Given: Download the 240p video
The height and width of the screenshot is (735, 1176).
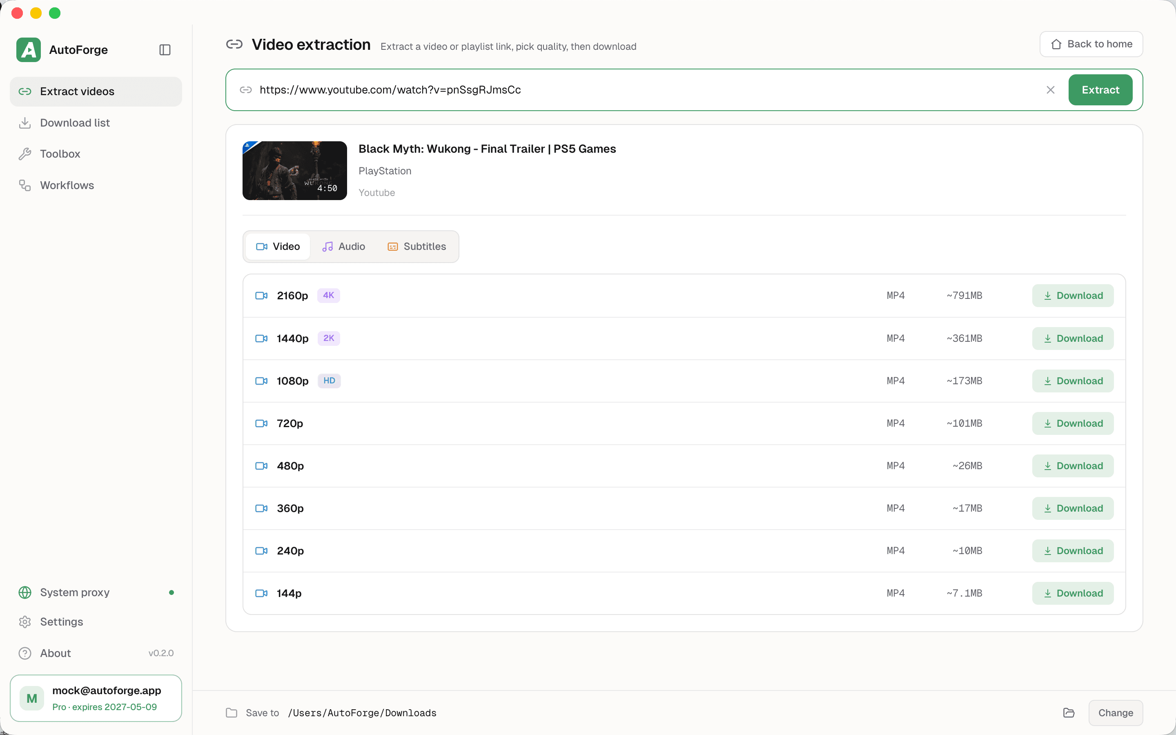Looking at the screenshot, I should tap(1073, 551).
